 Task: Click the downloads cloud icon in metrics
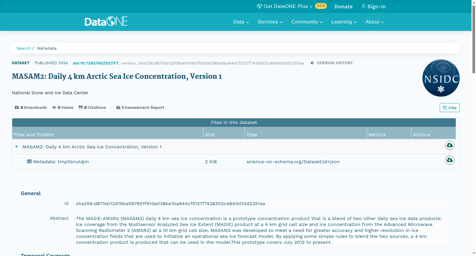(x=17, y=107)
